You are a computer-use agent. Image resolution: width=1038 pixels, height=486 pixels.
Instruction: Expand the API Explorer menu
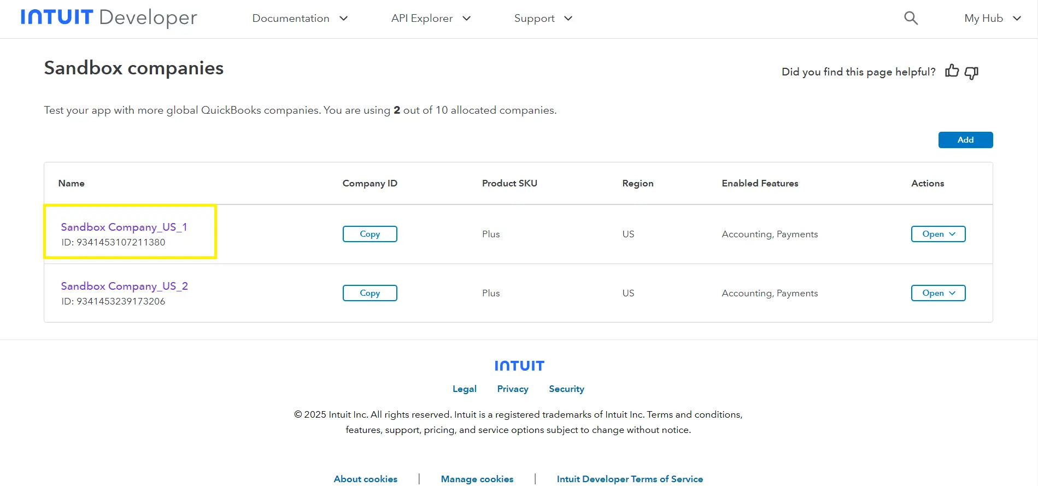(x=431, y=18)
